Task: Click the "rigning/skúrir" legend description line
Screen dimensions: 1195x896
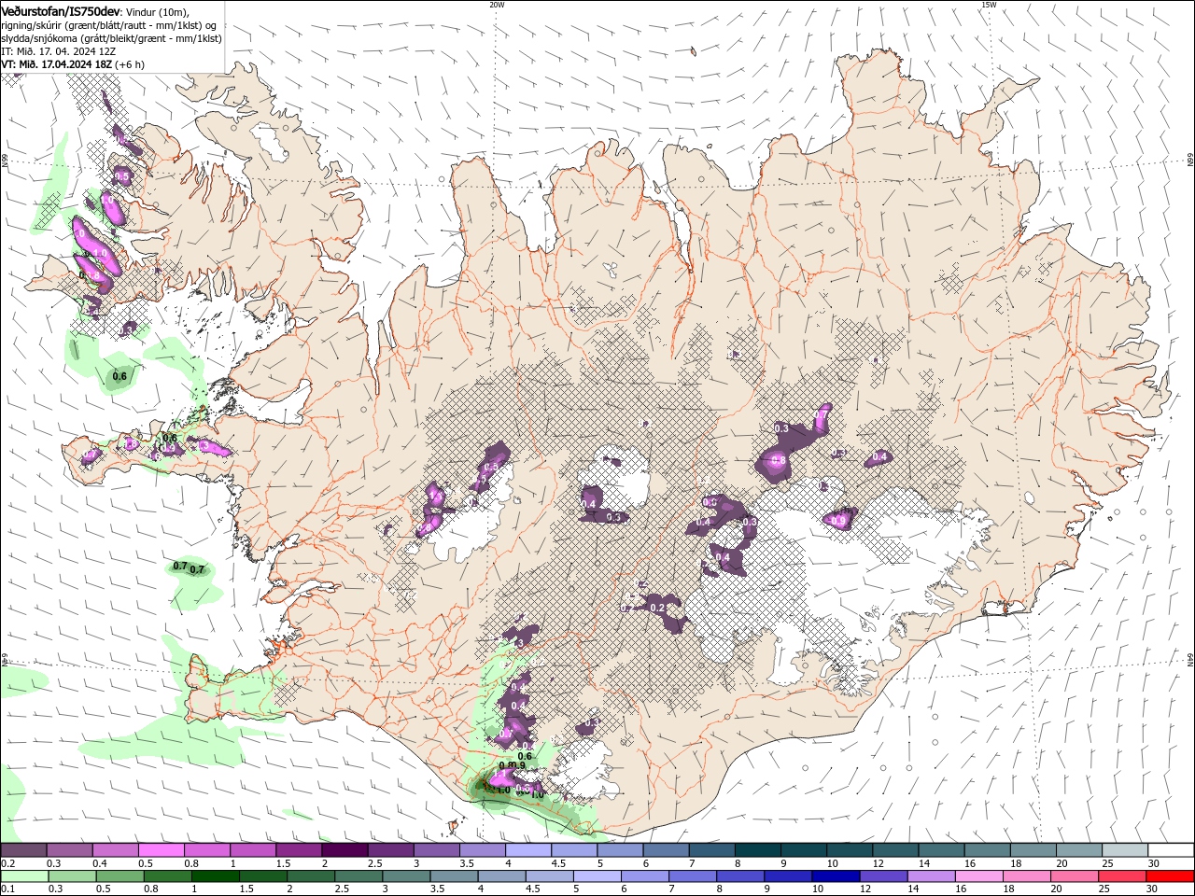Action: click(x=110, y=25)
